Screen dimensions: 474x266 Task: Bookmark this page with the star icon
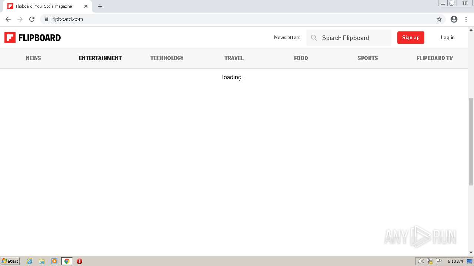pyautogui.click(x=439, y=19)
